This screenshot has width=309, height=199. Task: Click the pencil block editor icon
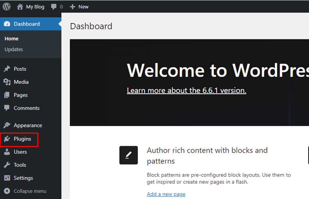click(129, 155)
